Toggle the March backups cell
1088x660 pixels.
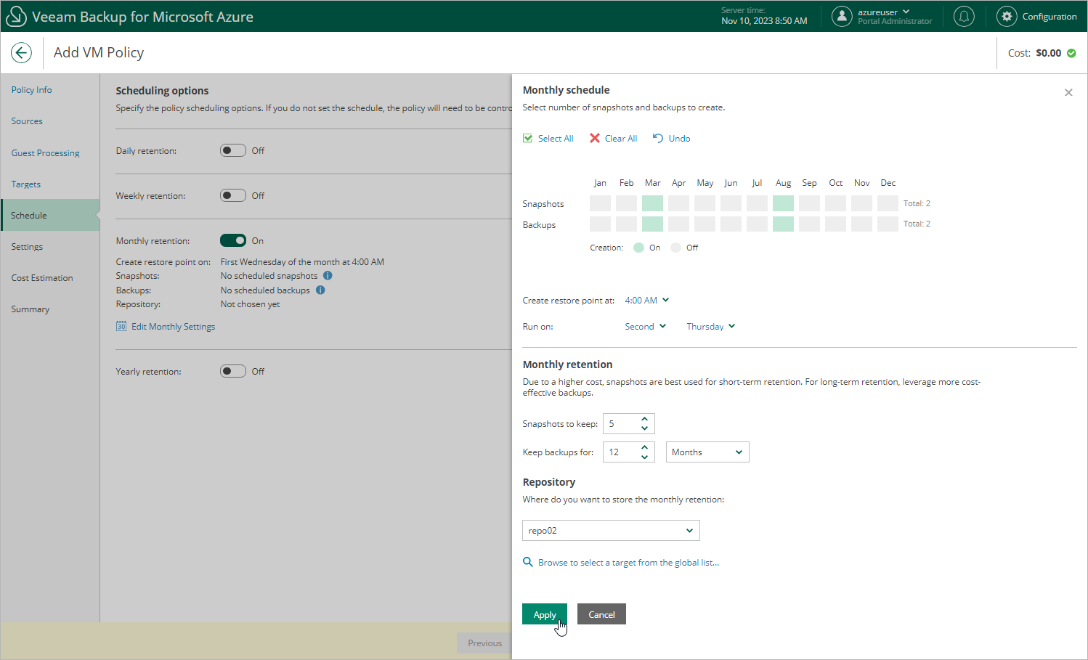click(x=652, y=224)
